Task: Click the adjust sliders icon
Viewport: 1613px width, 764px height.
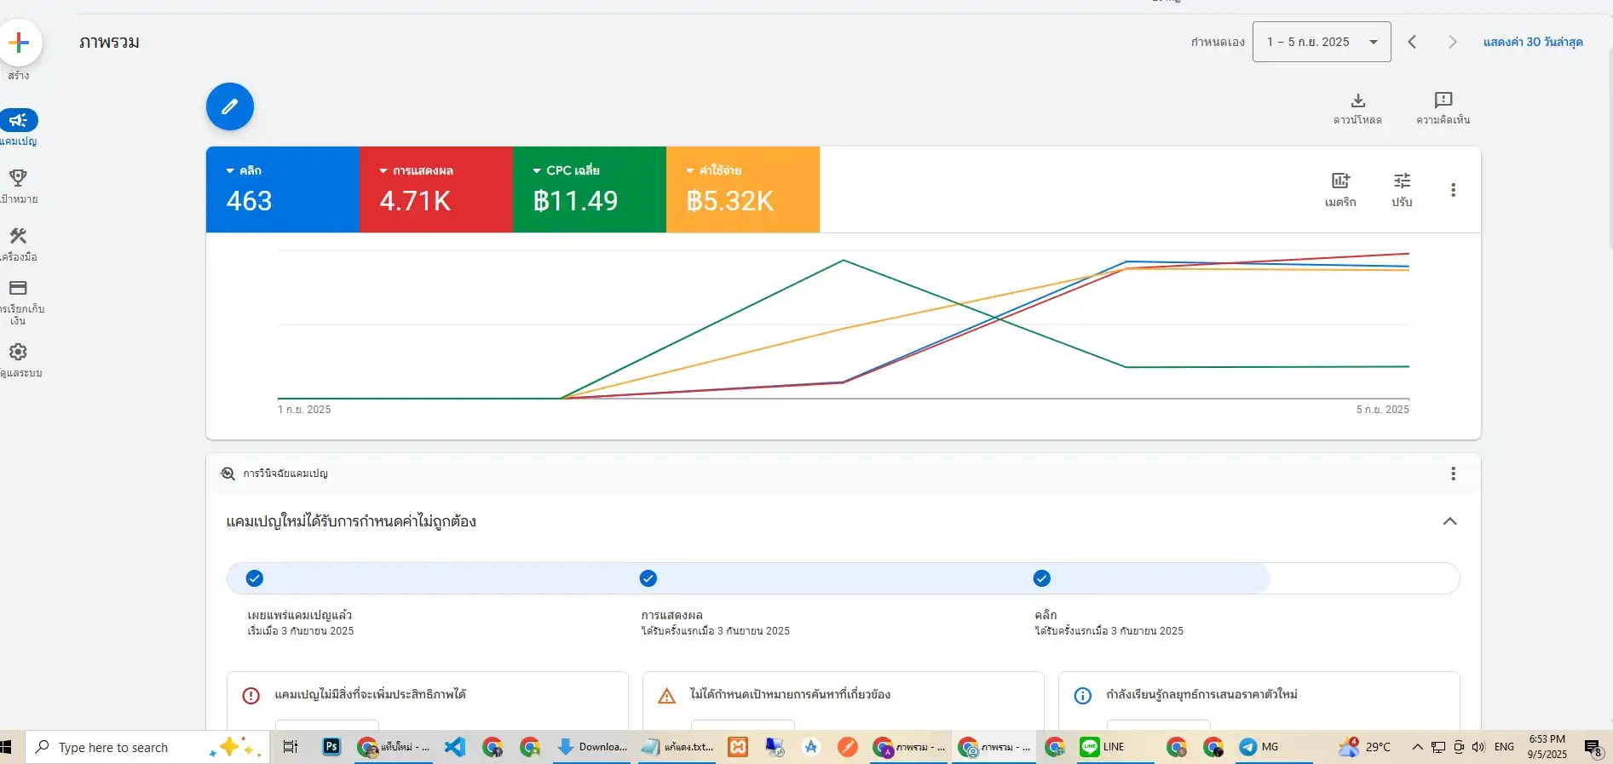Action: (1402, 181)
